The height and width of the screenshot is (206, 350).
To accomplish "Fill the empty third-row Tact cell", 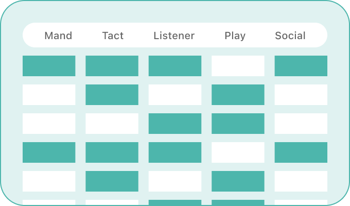I will [112, 124].
